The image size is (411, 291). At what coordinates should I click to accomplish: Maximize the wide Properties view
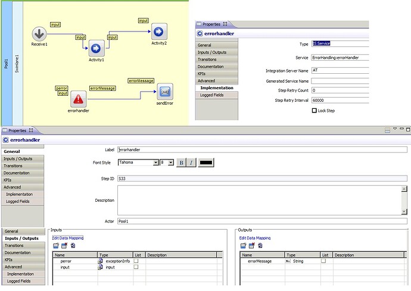pyautogui.click(x=408, y=129)
